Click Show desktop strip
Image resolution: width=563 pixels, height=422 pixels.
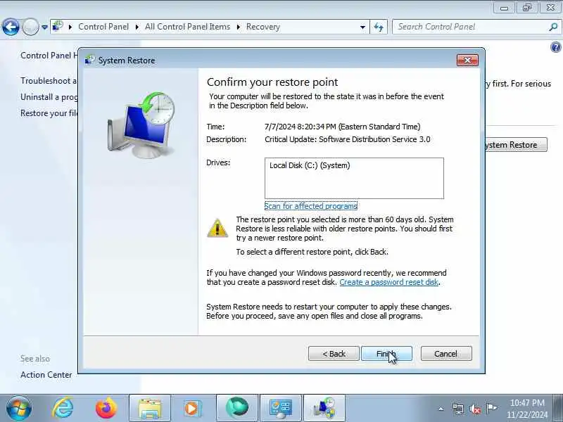pos(559,409)
